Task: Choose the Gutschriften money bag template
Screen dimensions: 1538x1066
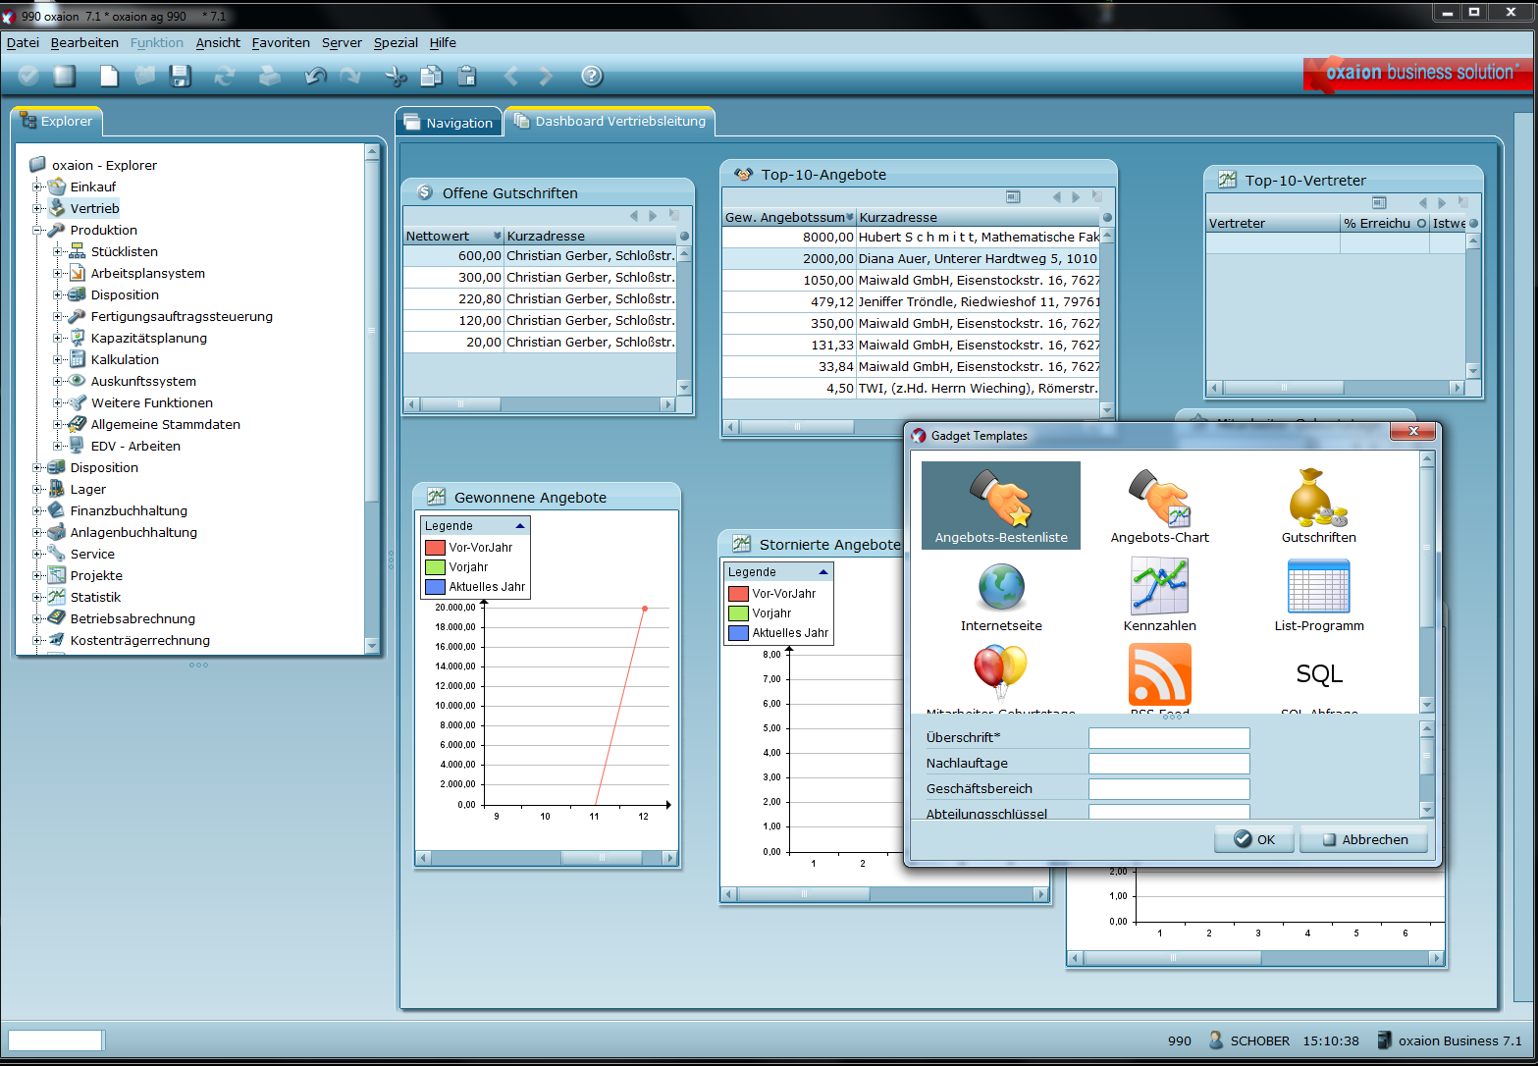Action: pos(1318,506)
